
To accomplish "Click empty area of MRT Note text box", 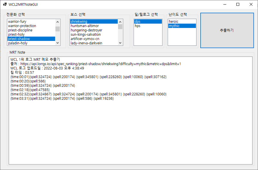I will pyautogui.click(x=131, y=133).
